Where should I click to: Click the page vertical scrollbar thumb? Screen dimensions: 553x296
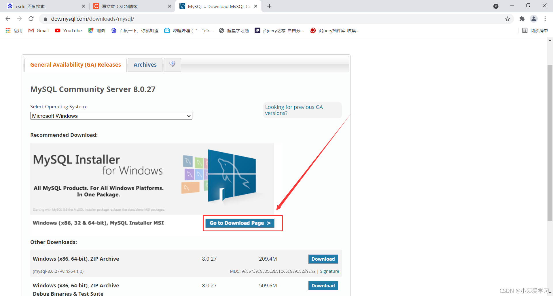550,143
